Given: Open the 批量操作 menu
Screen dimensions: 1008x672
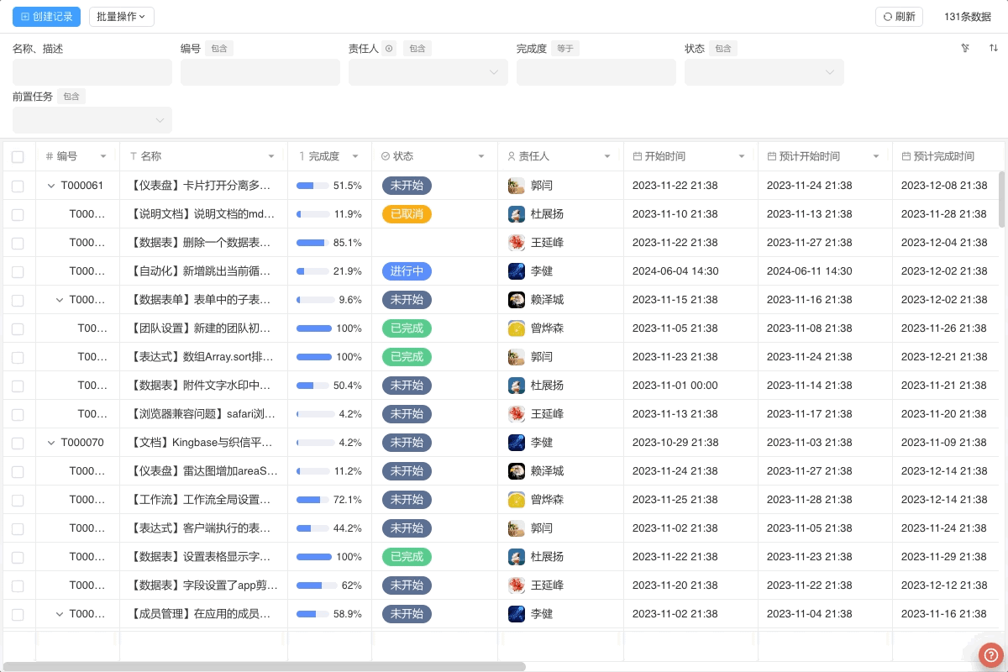Looking at the screenshot, I should [121, 16].
